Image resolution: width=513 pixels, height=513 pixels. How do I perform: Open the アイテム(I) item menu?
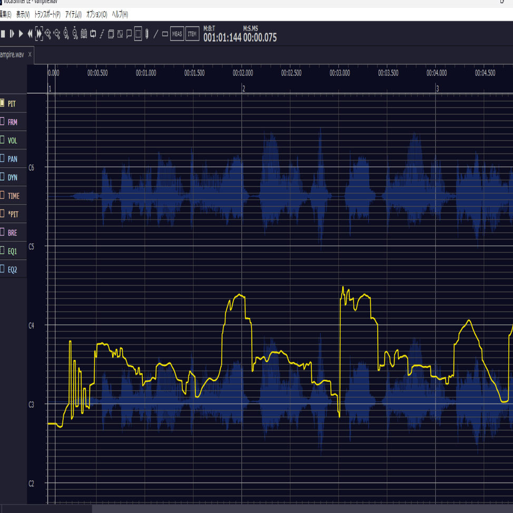(x=73, y=14)
